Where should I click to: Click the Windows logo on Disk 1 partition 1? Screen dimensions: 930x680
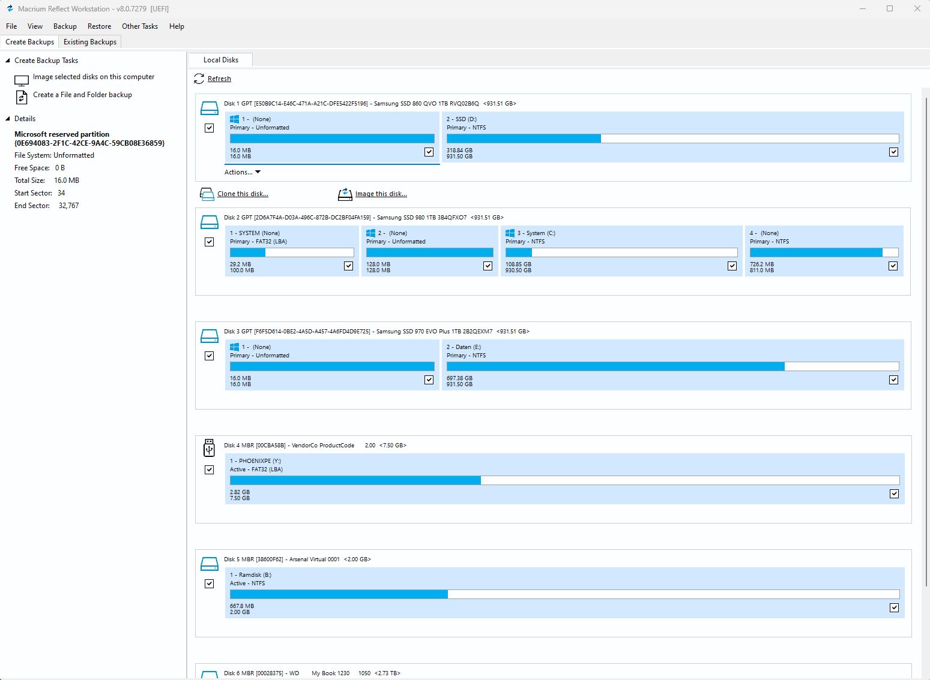(x=235, y=119)
